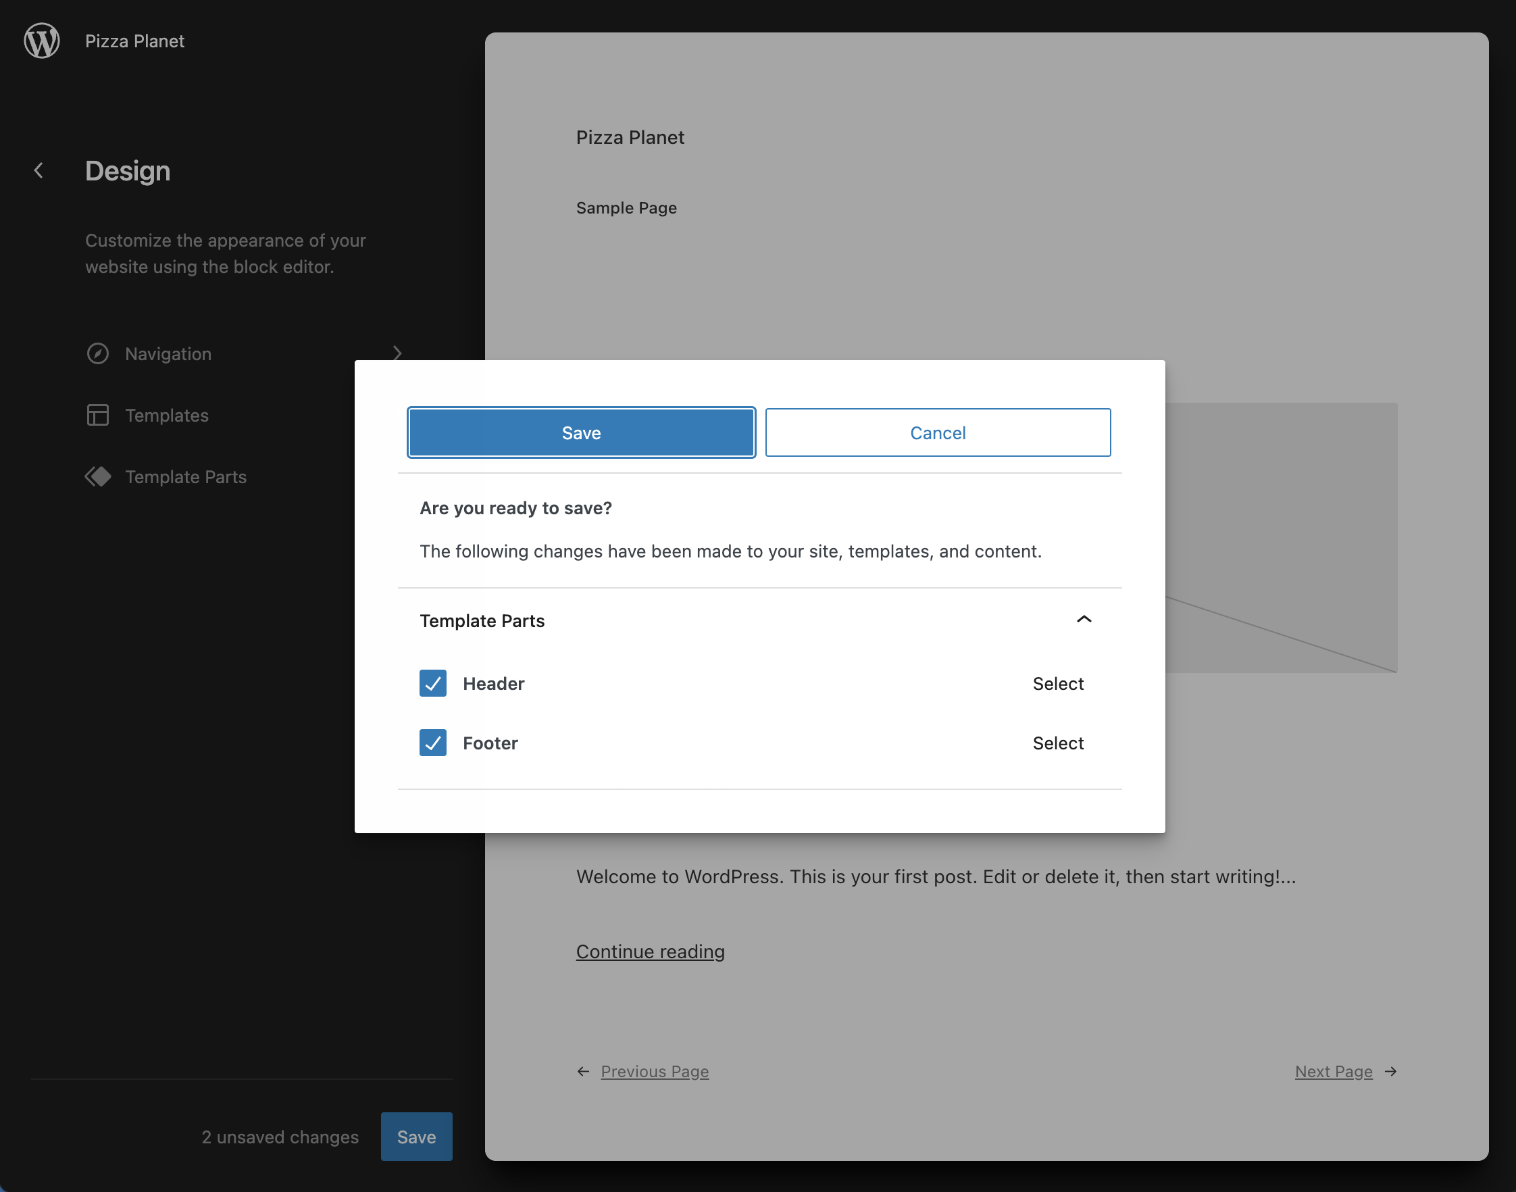The height and width of the screenshot is (1192, 1516).
Task: Click the Template Parts diamond icon
Action: tap(99, 476)
